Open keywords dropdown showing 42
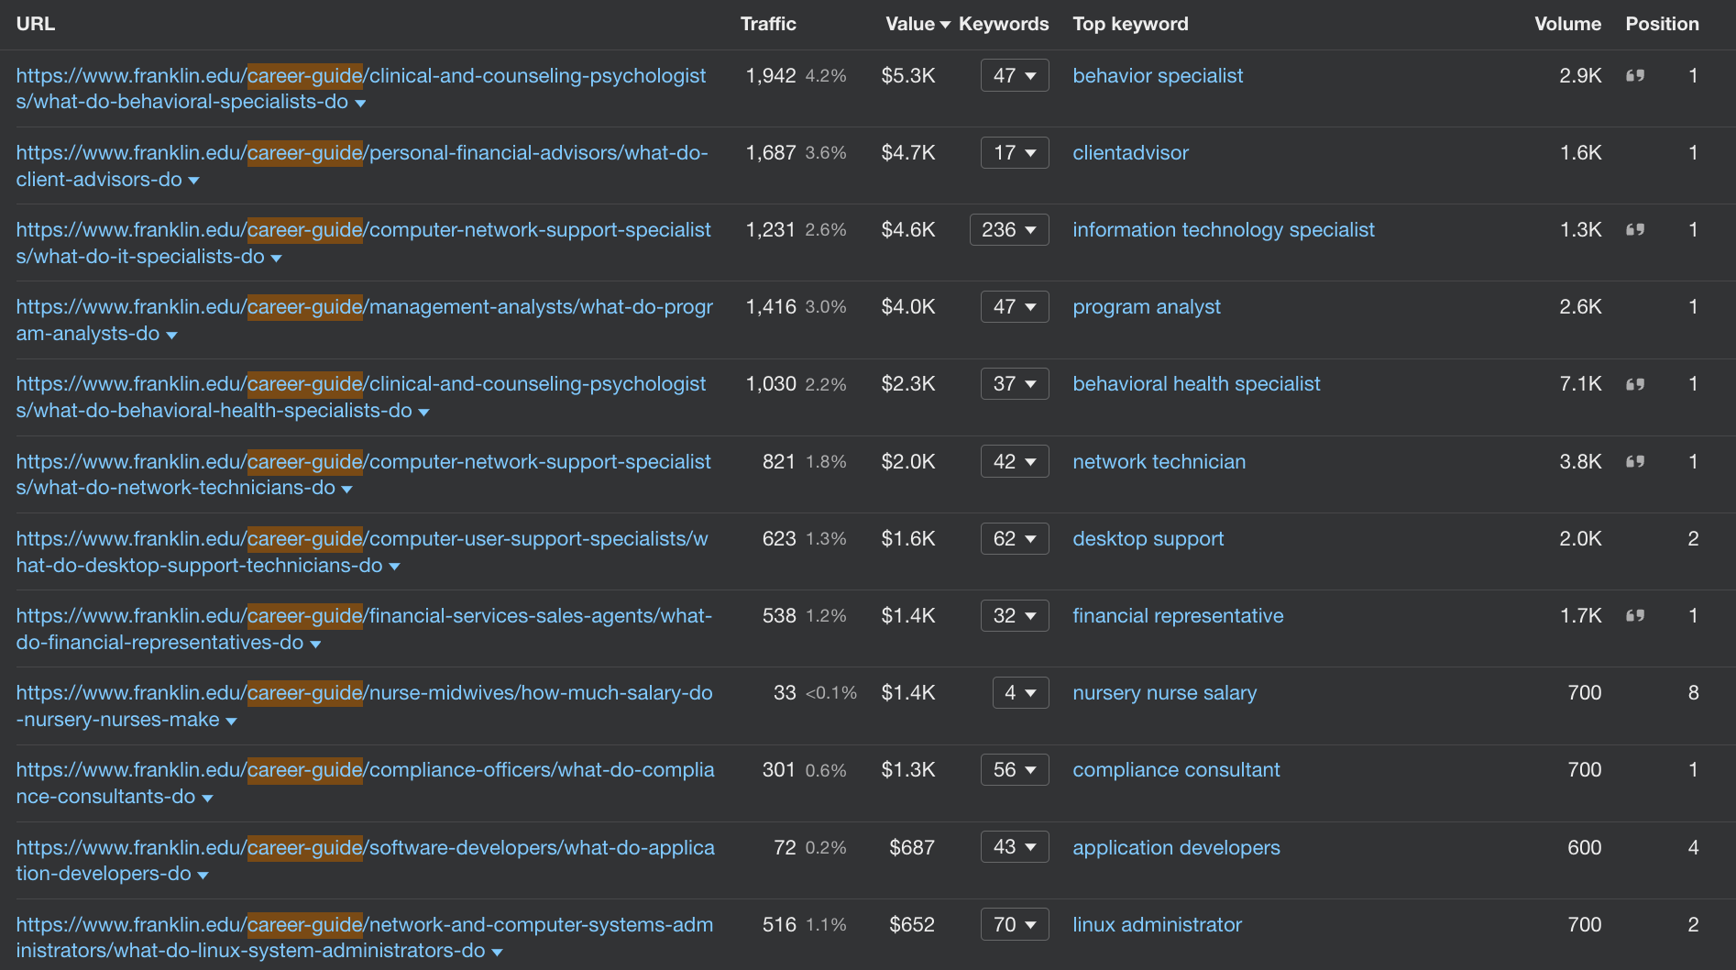This screenshot has width=1736, height=970. point(1015,461)
